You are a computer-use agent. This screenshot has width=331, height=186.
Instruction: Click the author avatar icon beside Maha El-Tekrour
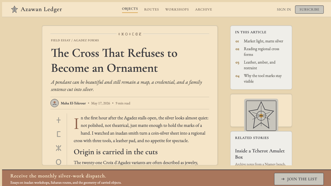coord(55,103)
